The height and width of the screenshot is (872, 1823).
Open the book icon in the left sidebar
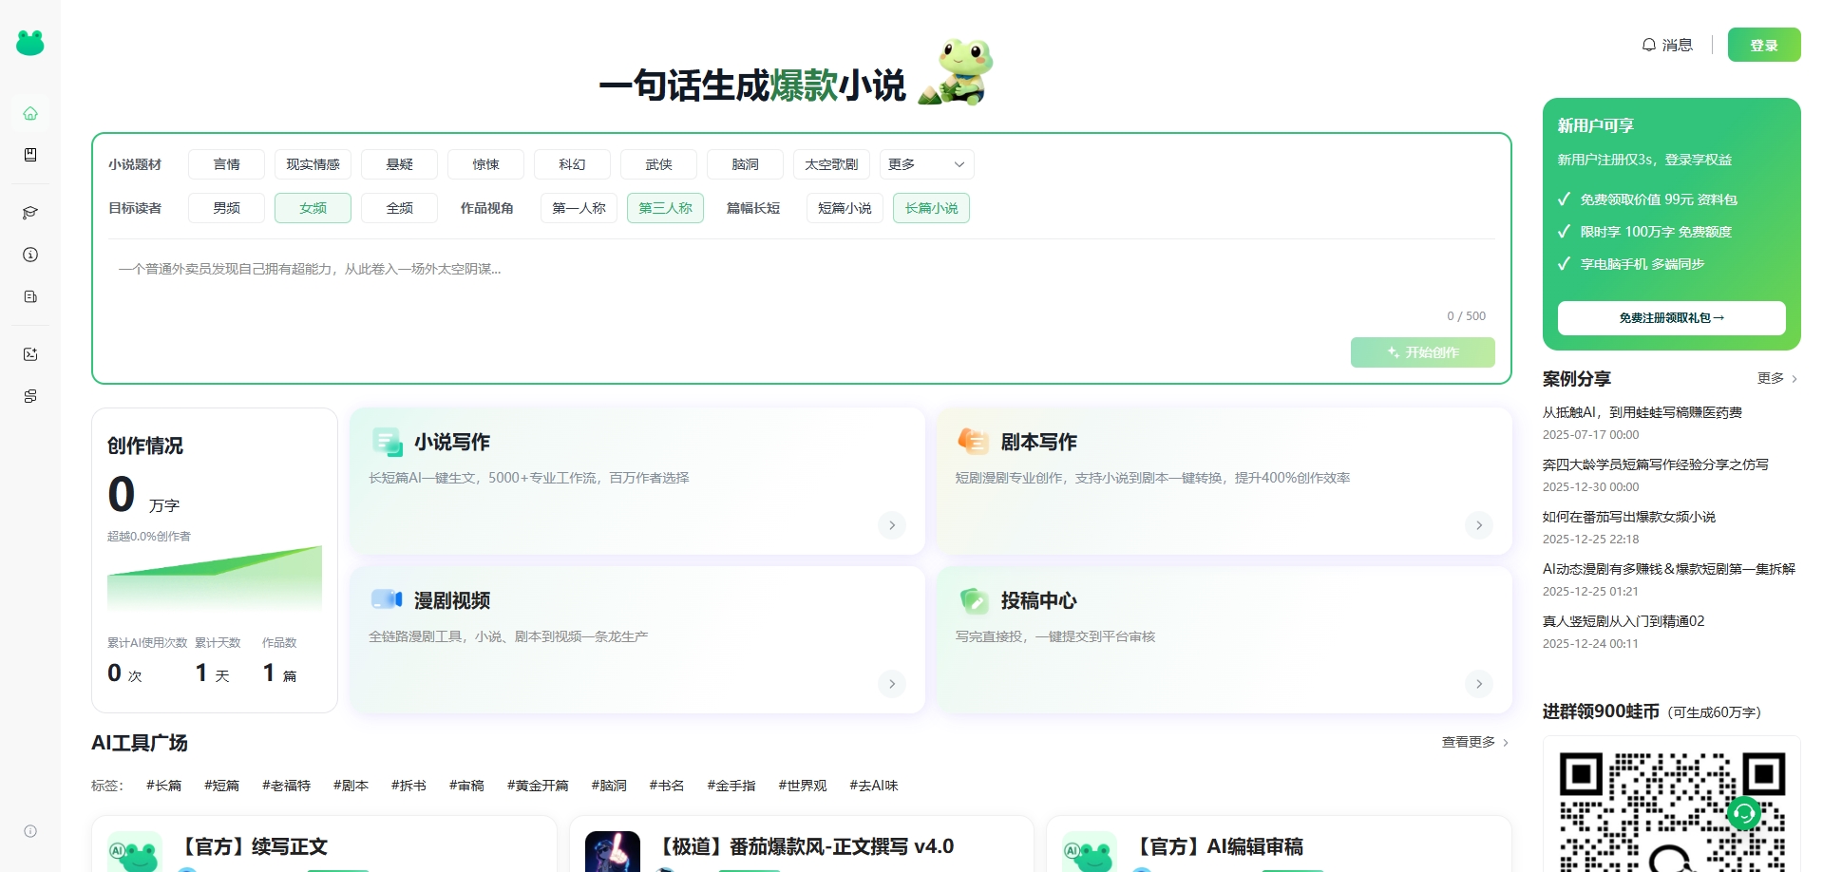30,155
